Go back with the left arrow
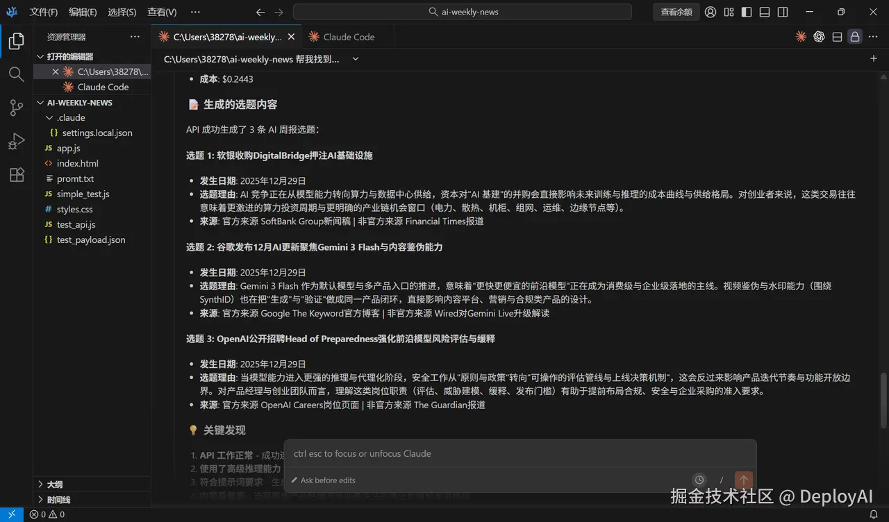Viewport: 889px width, 522px height. [x=260, y=12]
